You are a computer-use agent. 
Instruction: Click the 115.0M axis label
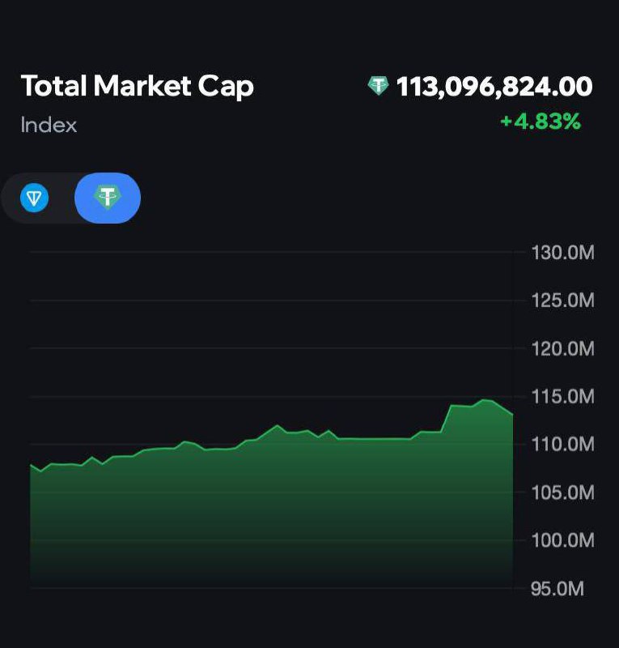click(562, 397)
